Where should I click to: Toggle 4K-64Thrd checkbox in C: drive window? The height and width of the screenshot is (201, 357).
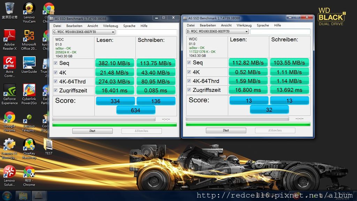[55, 81]
